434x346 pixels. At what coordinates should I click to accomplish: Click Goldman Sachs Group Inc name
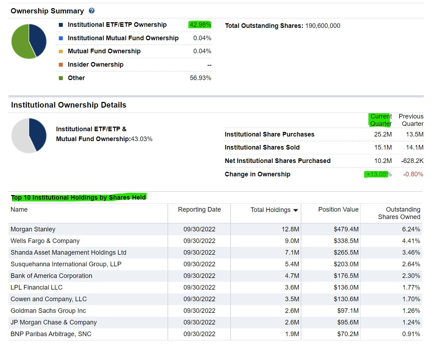48,311
